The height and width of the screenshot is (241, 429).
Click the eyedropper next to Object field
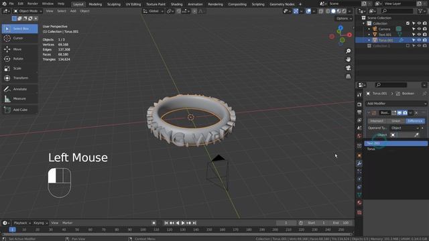pyautogui.click(x=416, y=135)
